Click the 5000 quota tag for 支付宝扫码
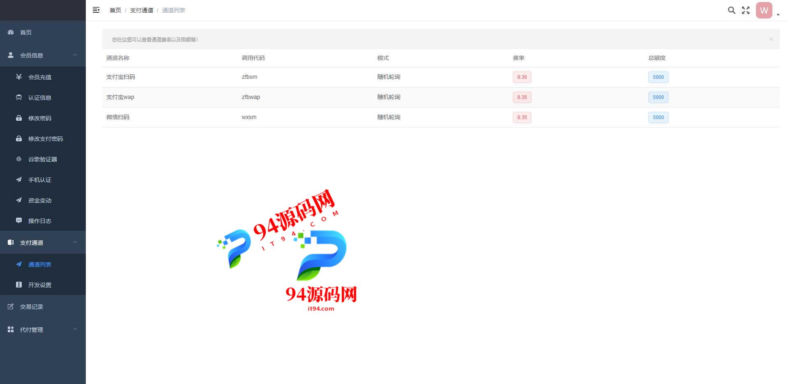The image size is (788, 384). tap(658, 77)
